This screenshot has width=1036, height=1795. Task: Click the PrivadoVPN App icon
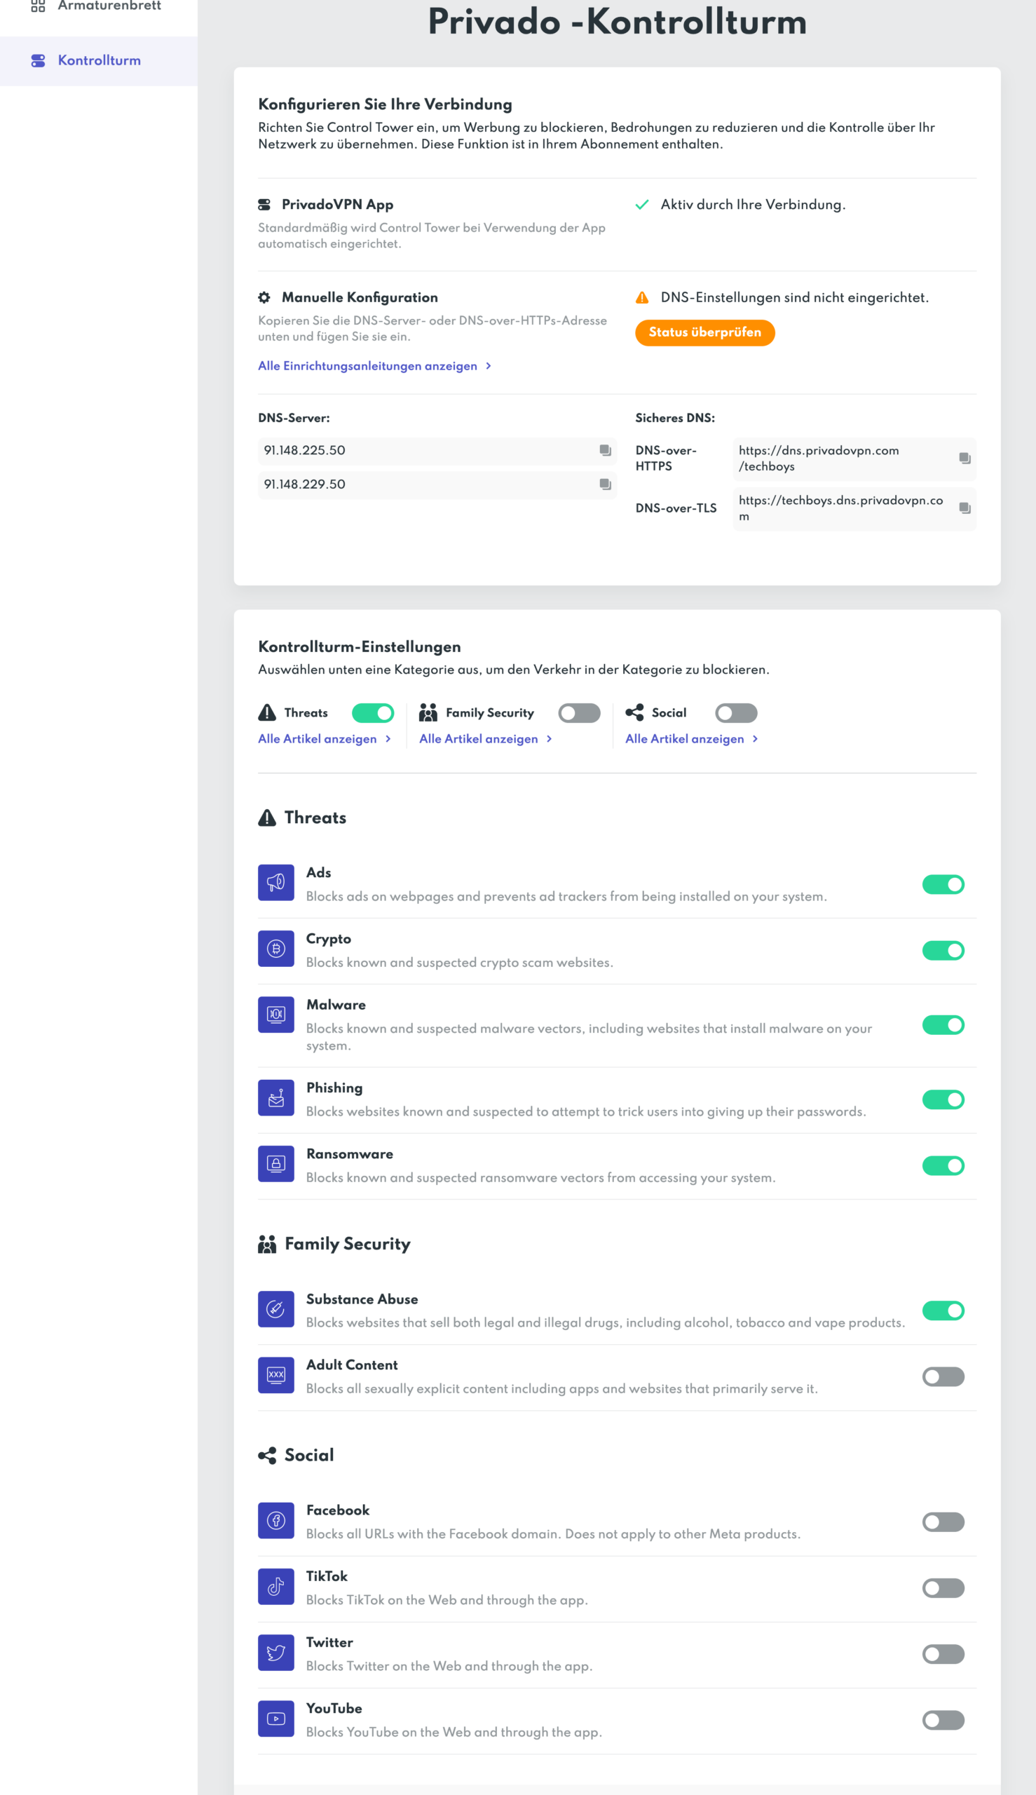(x=264, y=205)
